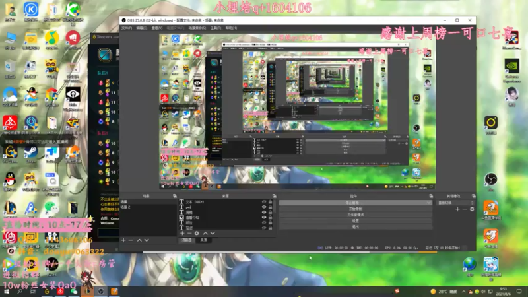
Task: Pop out the 转场特效 dock with its header icon
Action: click(473, 196)
